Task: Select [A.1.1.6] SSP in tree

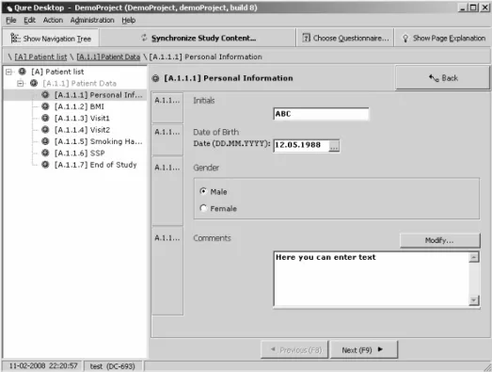Action: (x=79, y=153)
